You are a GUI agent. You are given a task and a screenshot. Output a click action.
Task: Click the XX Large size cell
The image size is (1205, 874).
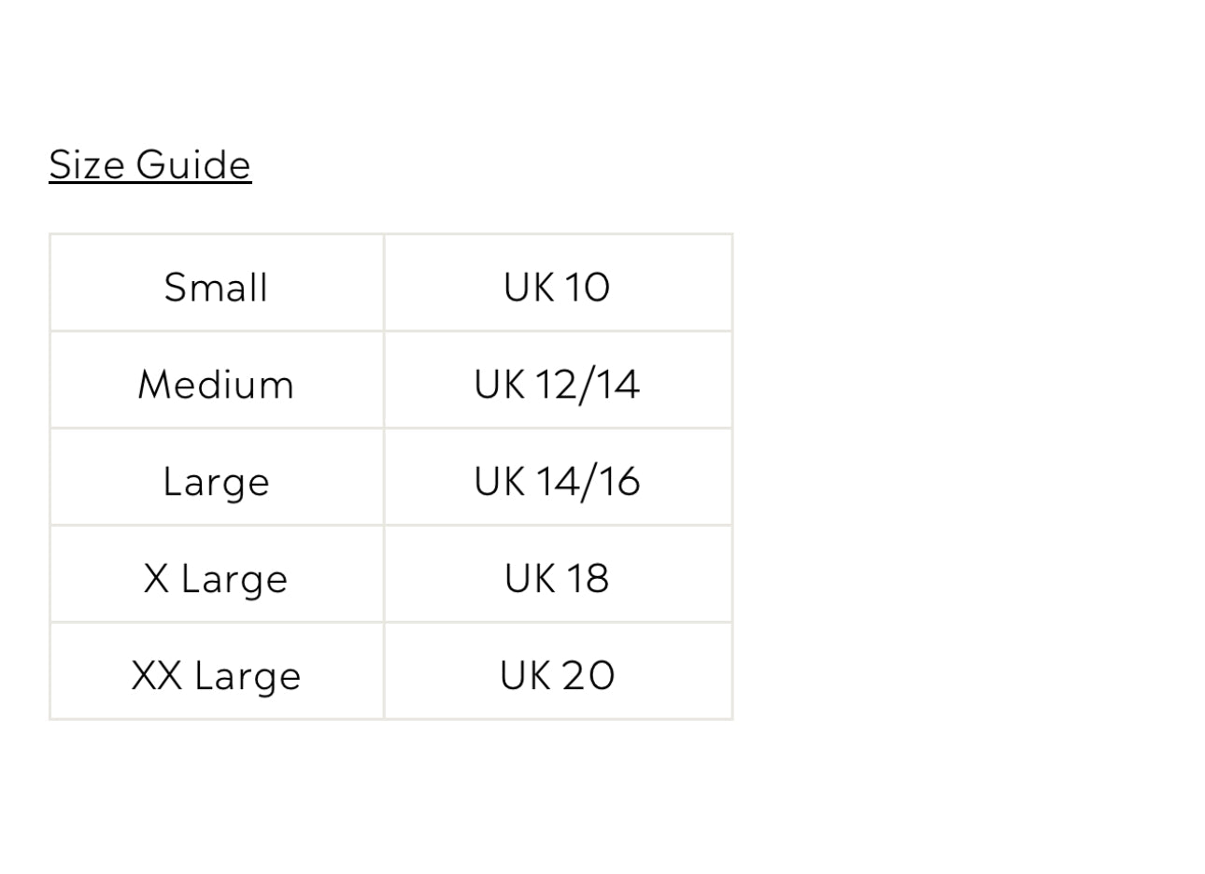[216, 675]
